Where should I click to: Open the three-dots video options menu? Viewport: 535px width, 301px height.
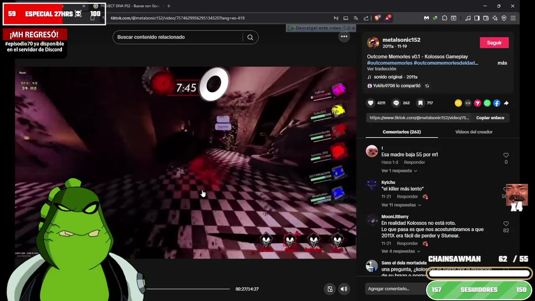point(344,37)
